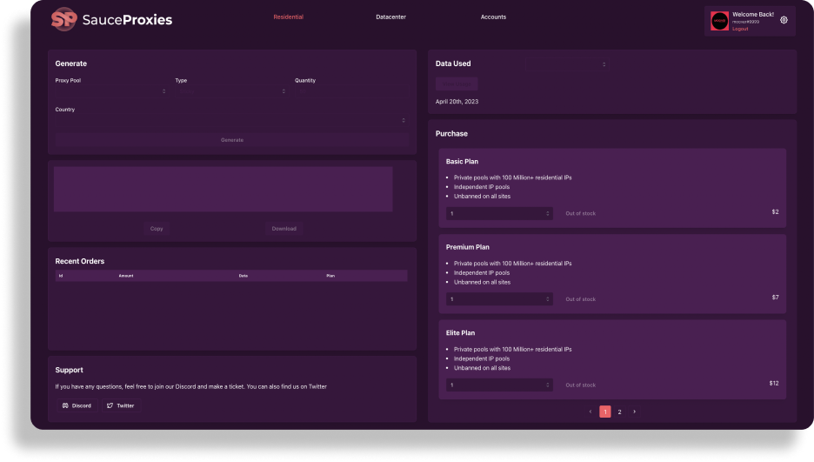
Task: Select page 2 of plans
Action: click(x=619, y=412)
